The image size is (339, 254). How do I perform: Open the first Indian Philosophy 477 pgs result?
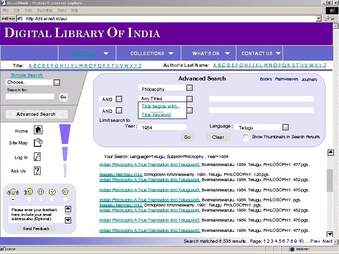click(150, 165)
